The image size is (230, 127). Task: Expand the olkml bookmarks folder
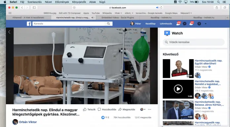coord(129,13)
